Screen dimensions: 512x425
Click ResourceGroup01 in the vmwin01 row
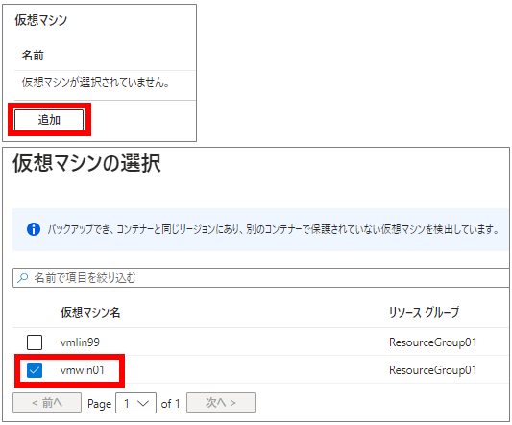pos(432,370)
